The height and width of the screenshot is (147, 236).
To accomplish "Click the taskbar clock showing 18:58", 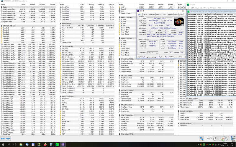I will point(225,145).
